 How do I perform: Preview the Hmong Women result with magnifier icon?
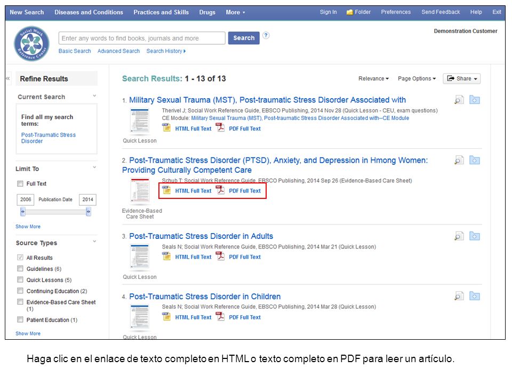coord(459,161)
